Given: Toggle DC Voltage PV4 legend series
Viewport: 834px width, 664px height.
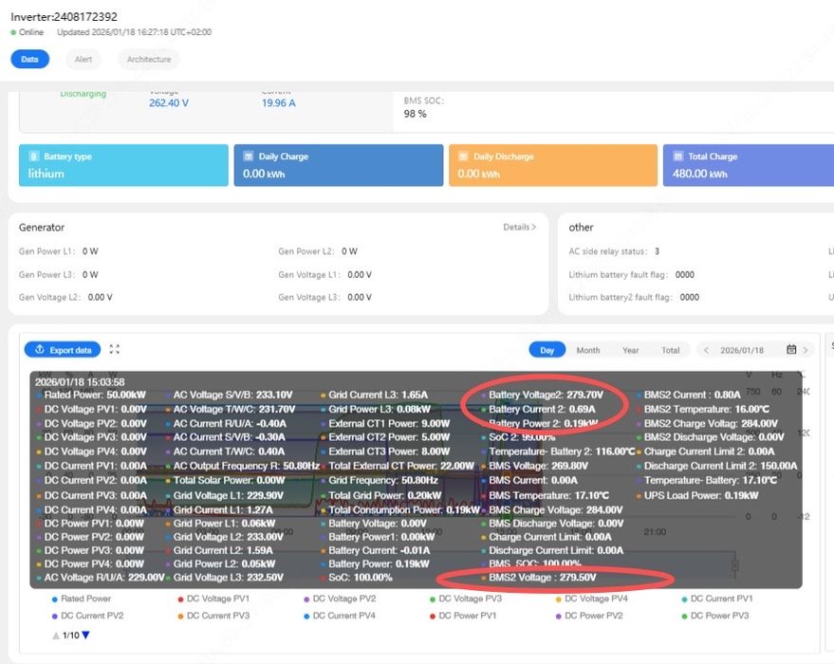Looking at the screenshot, I should click(x=591, y=599).
